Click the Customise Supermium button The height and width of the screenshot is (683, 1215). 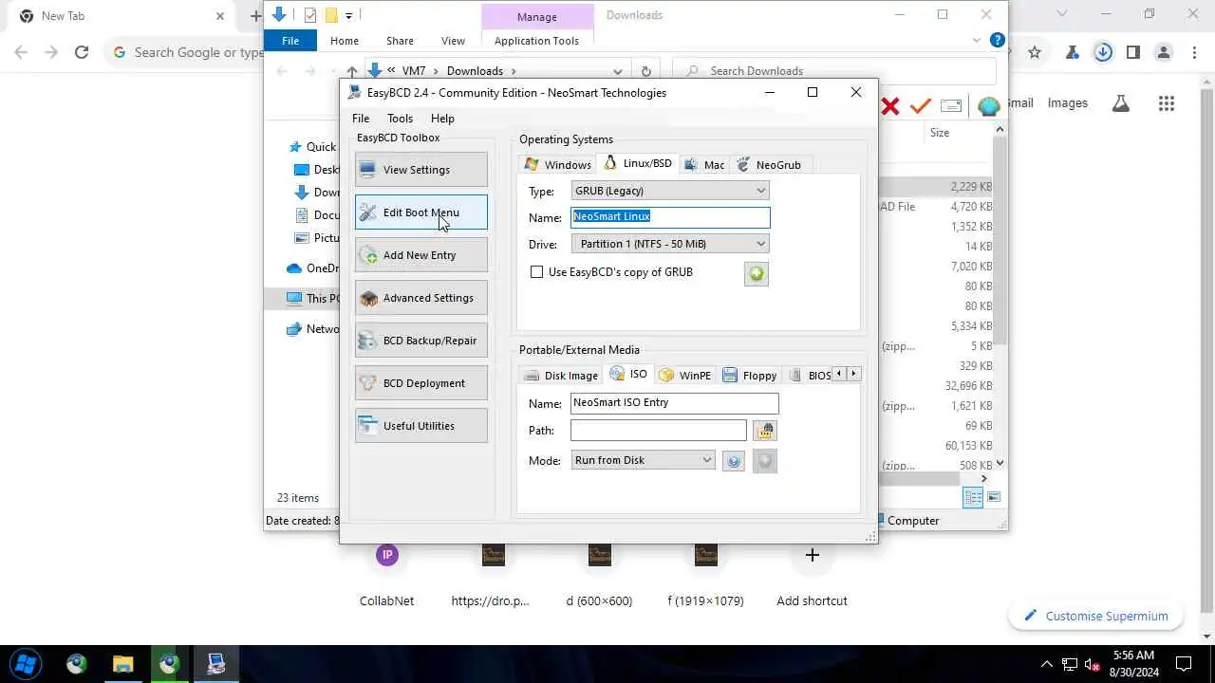click(x=1095, y=617)
